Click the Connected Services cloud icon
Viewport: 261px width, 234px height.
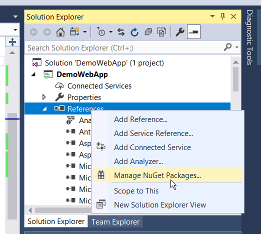point(59,86)
